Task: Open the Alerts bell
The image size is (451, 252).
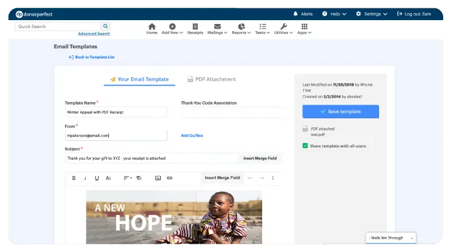Action: (x=303, y=14)
